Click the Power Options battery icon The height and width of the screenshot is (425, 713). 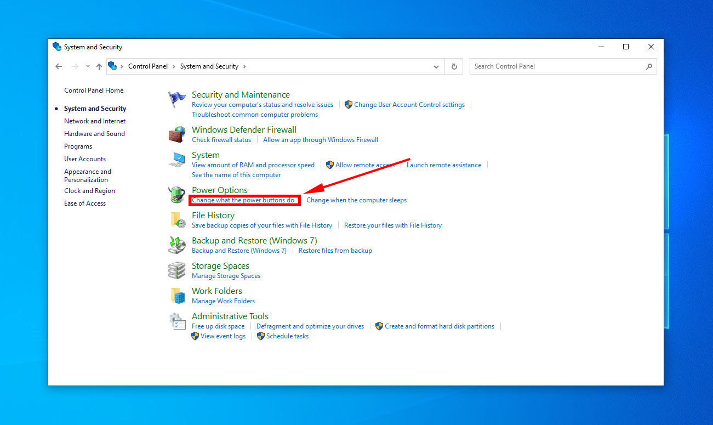(x=177, y=195)
